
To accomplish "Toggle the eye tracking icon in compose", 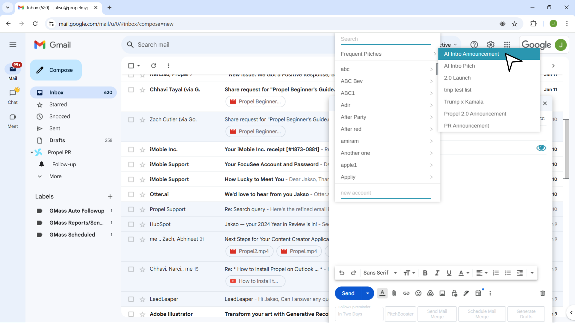I will click(541, 148).
